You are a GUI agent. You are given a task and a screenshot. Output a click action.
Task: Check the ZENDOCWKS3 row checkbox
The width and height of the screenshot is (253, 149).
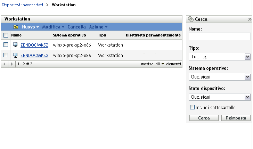(x=6, y=56)
